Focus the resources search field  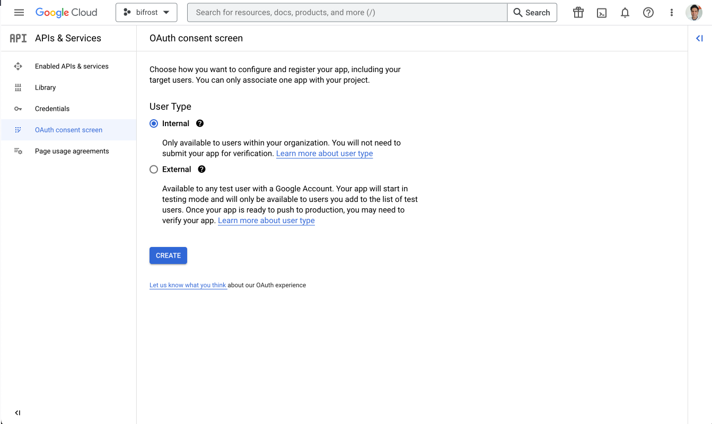click(x=347, y=13)
